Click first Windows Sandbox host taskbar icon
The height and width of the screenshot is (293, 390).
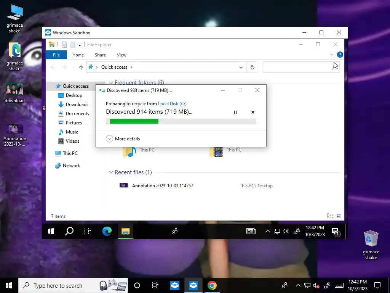coord(175,285)
